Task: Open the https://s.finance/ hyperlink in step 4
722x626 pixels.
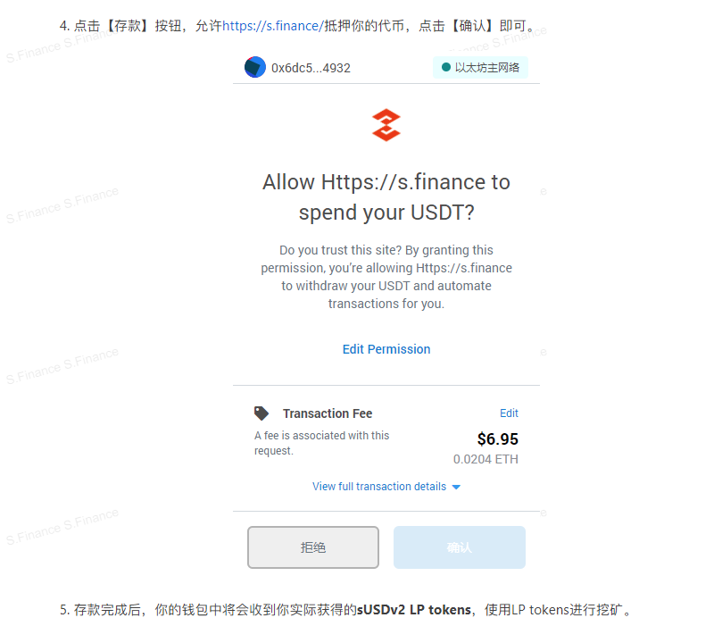Action: [273, 26]
